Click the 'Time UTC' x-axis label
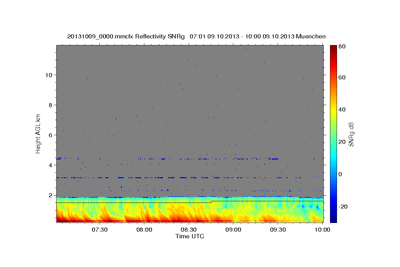Viewport: 400px width, 267px height. coord(190,236)
